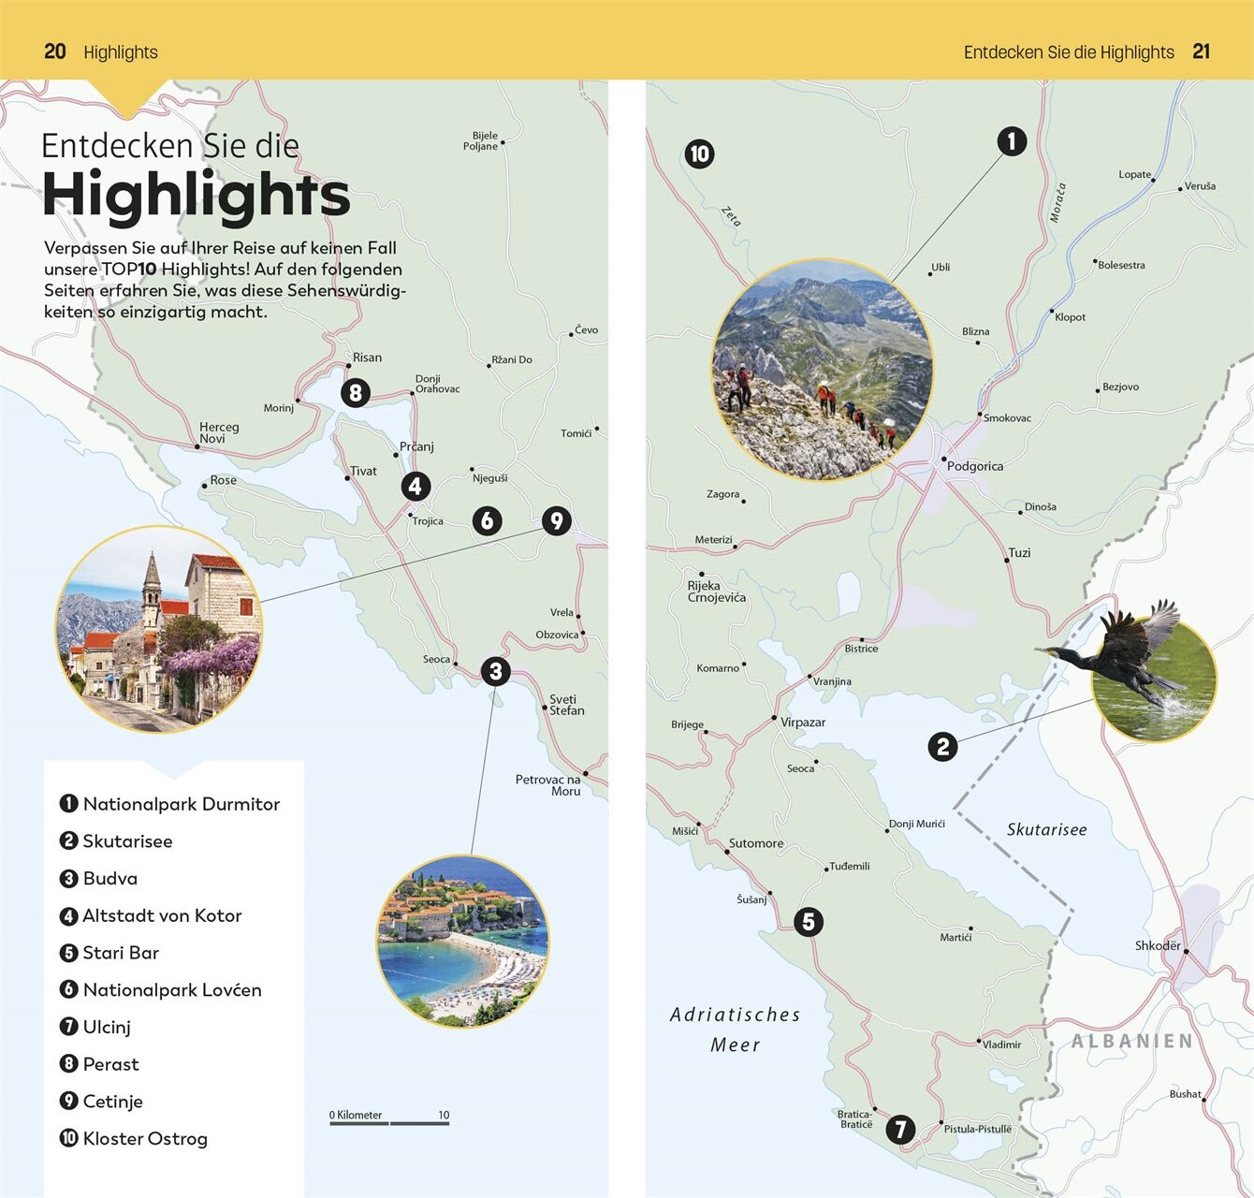Select map marker 9 for Cetinje
The width and height of the screenshot is (1254, 1198).
click(x=557, y=520)
